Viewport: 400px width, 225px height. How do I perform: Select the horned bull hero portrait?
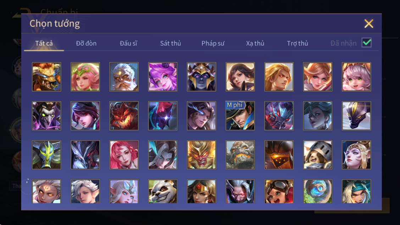[x=46, y=77]
